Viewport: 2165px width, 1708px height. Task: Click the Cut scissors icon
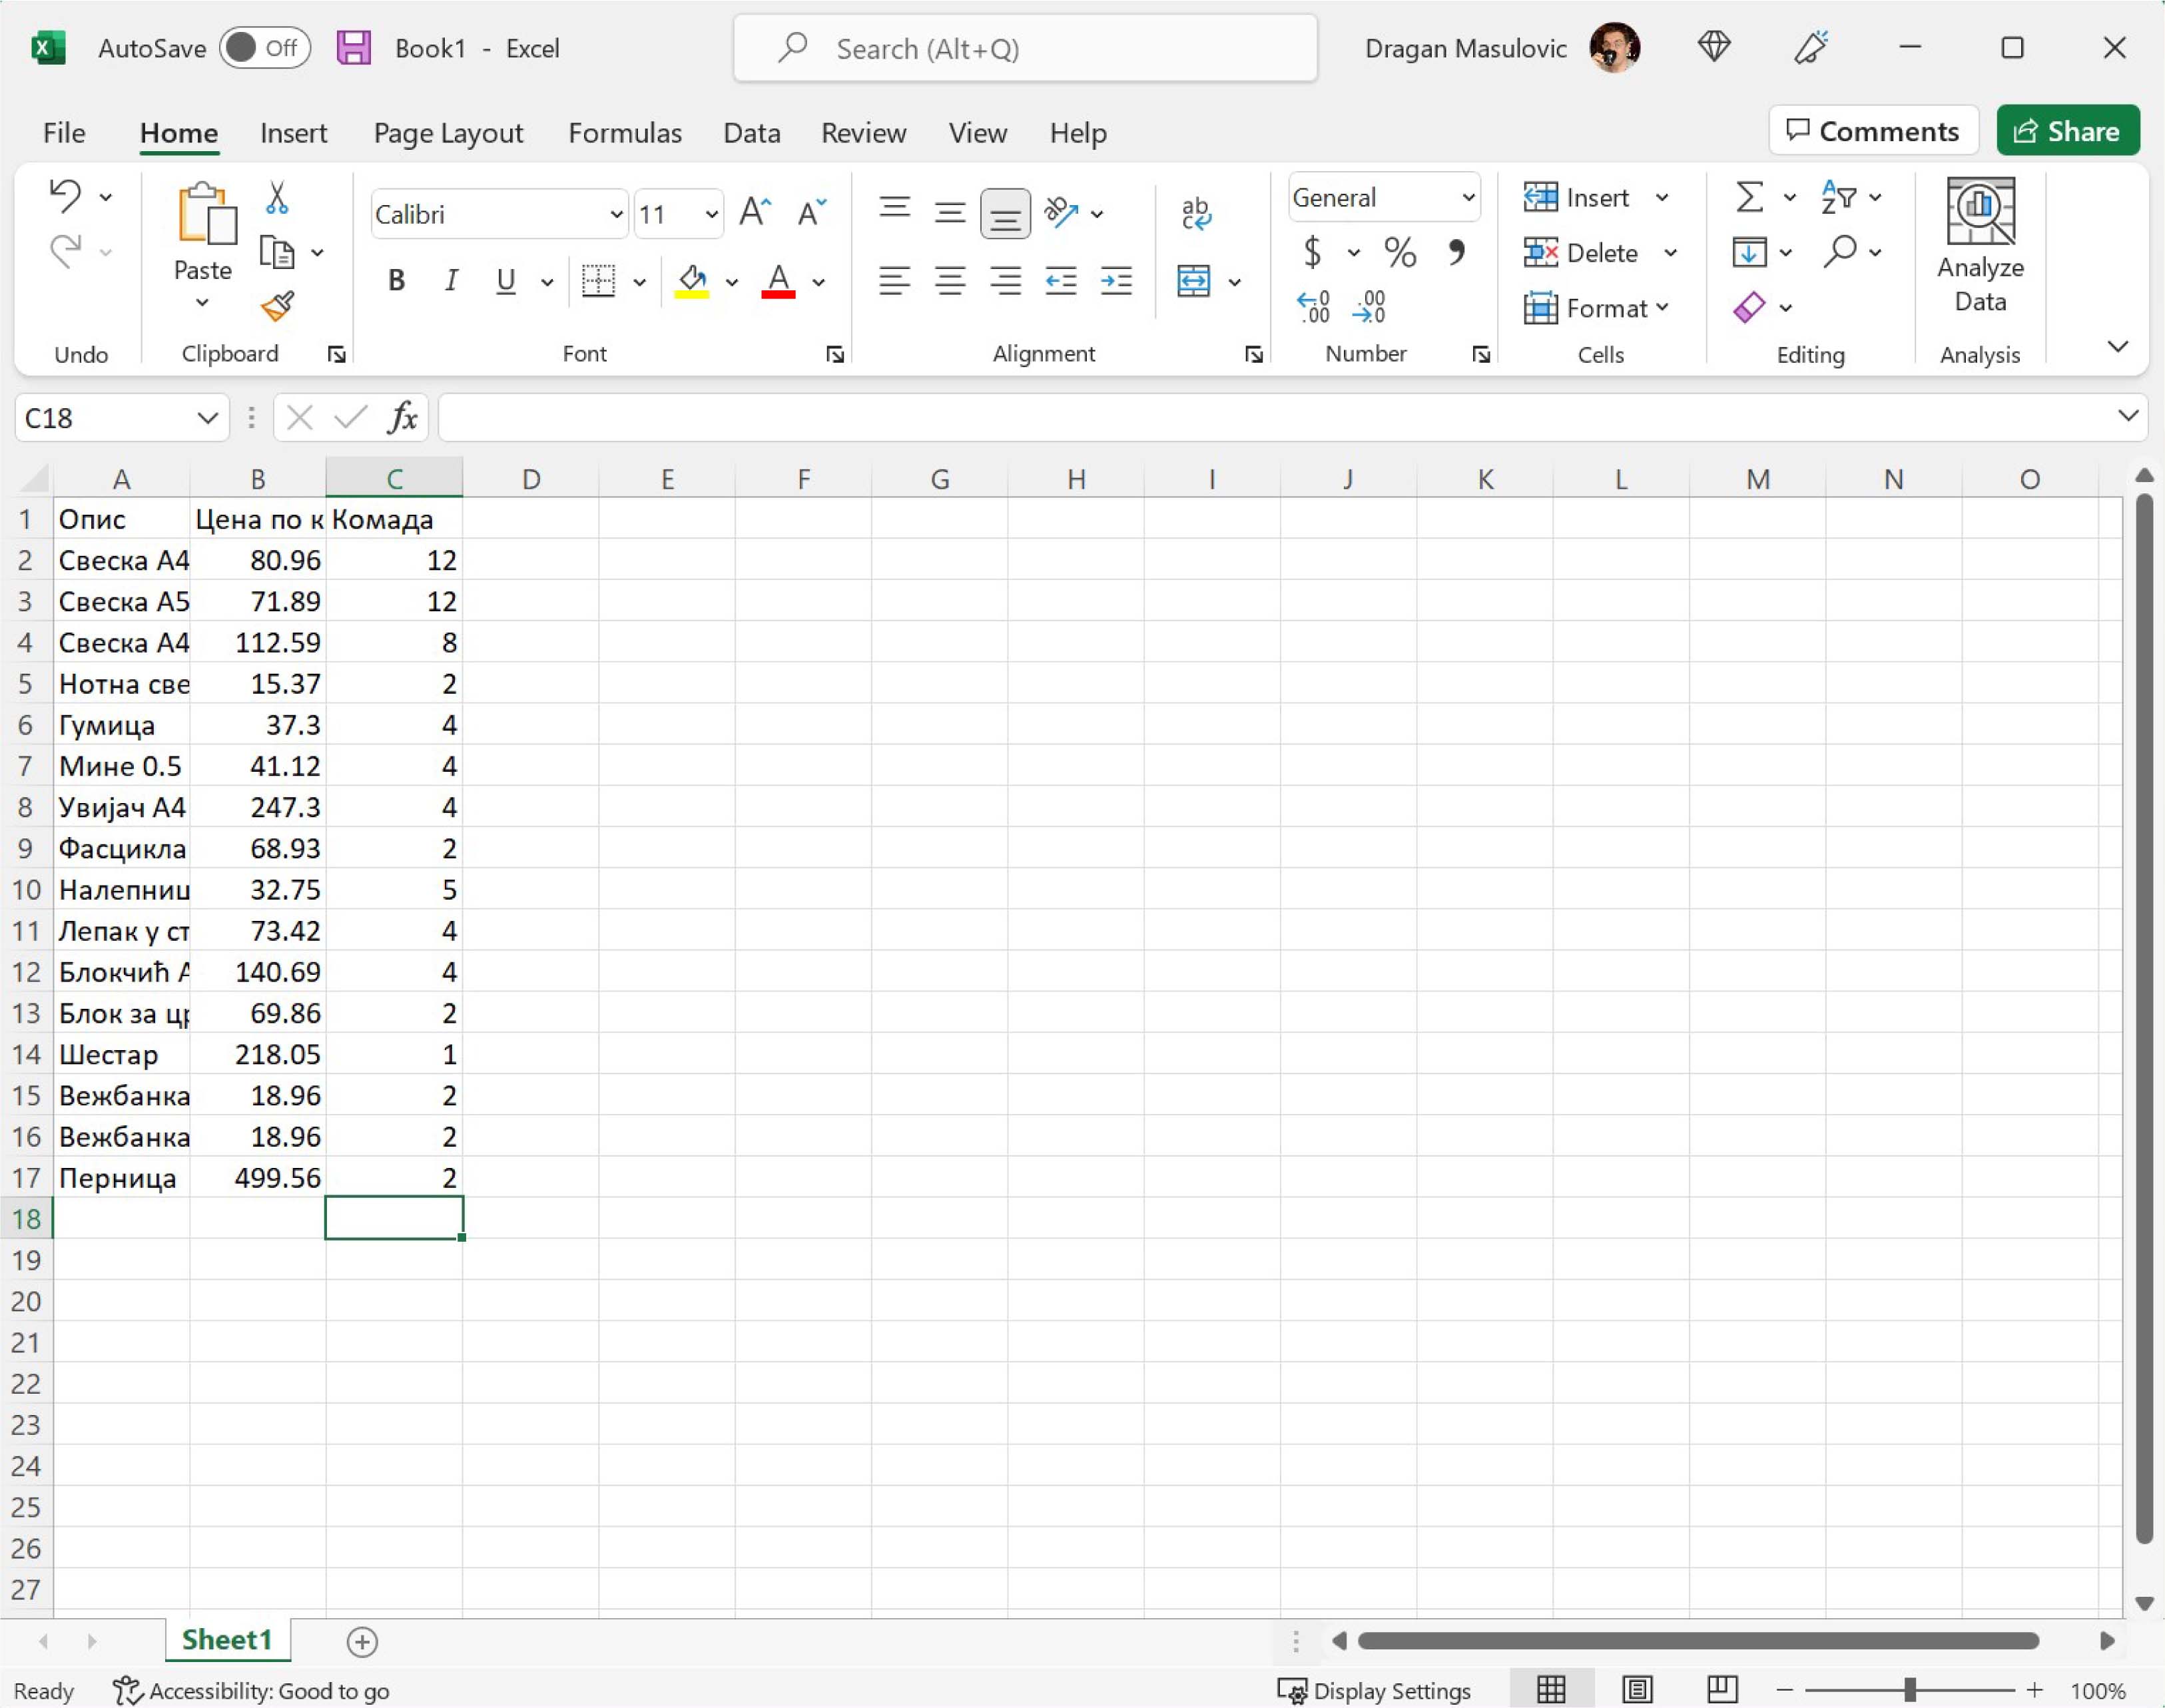(x=277, y=198)
